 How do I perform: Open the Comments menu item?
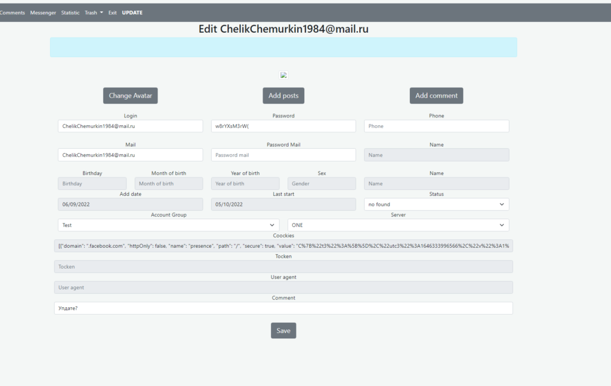12,13
